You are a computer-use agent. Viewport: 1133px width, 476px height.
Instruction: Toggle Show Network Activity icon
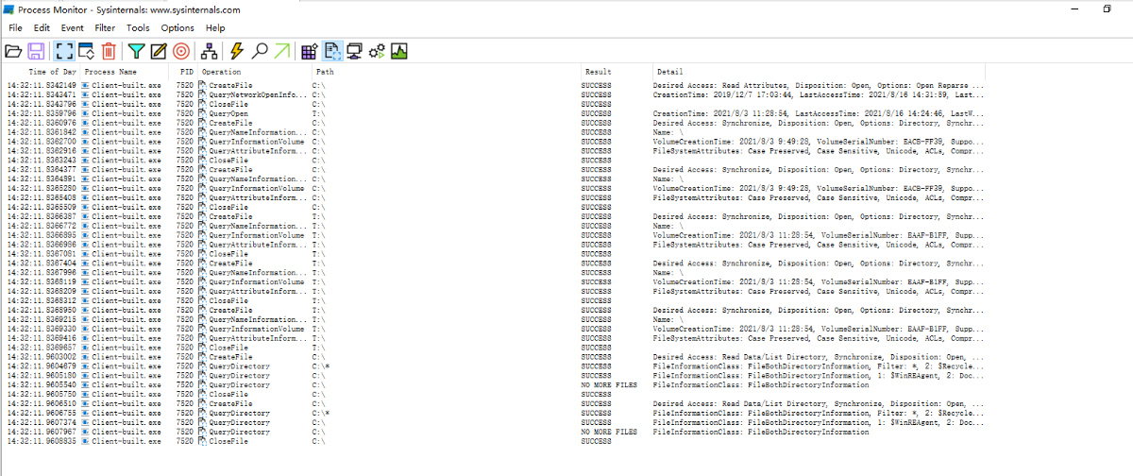355,51
